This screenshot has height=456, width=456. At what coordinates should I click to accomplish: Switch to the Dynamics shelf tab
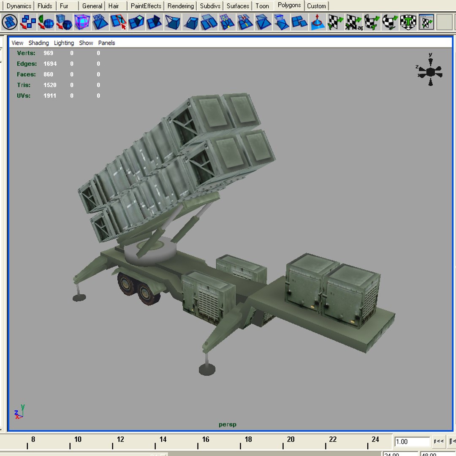pyautogui.click(x=19, y=6)
